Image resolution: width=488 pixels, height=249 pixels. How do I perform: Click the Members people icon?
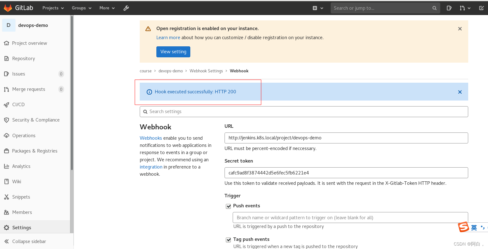pos(6,212)
